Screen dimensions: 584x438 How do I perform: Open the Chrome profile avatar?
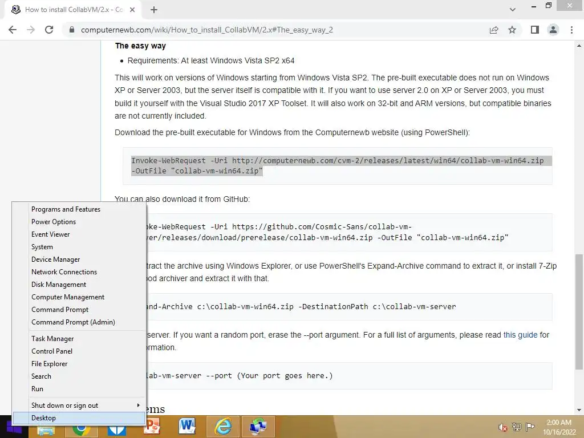tap(553, 30)
